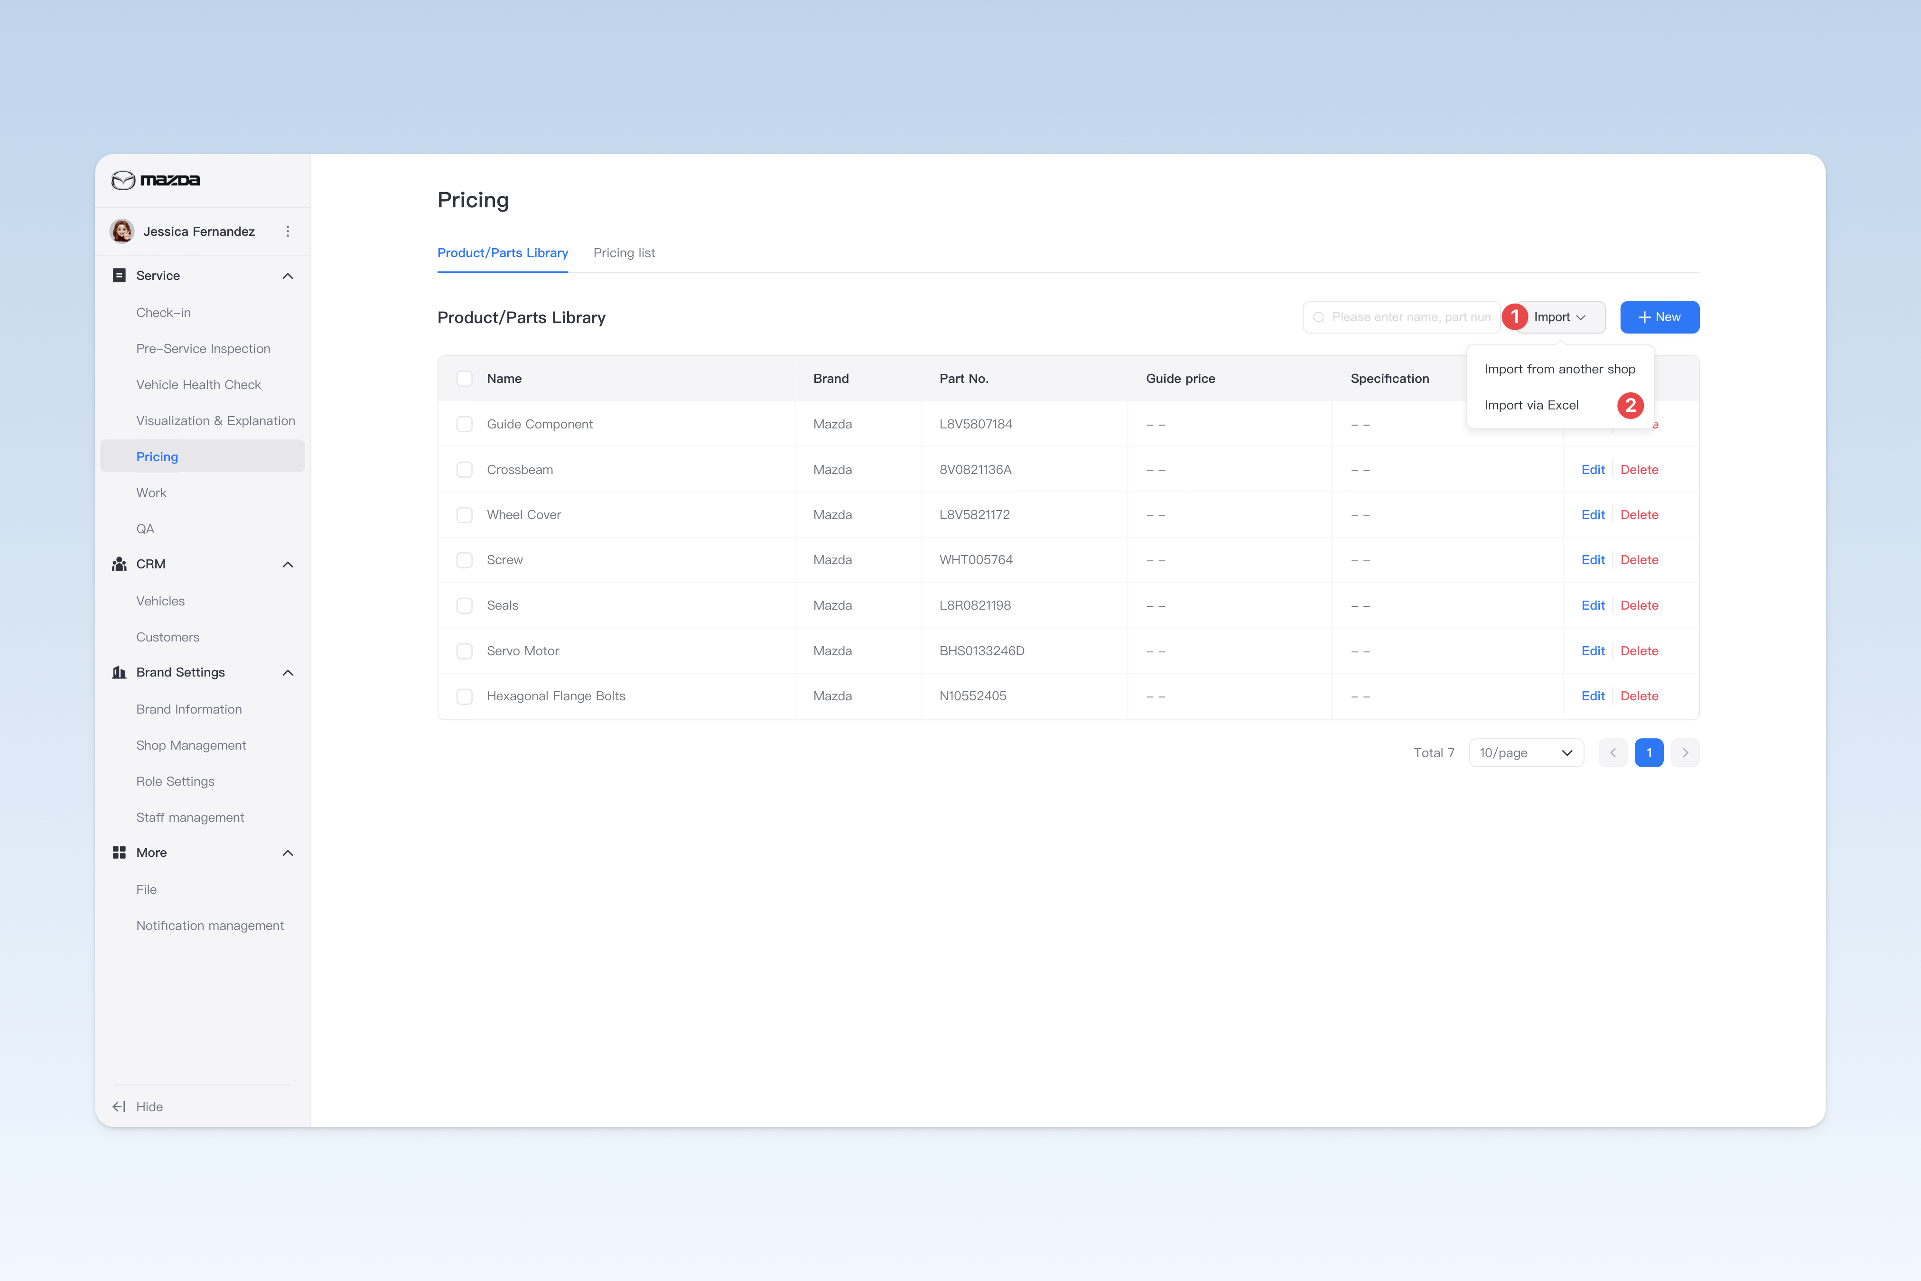
Task: Check the Crossbeam row checkbox
Action: coord(464,470)
